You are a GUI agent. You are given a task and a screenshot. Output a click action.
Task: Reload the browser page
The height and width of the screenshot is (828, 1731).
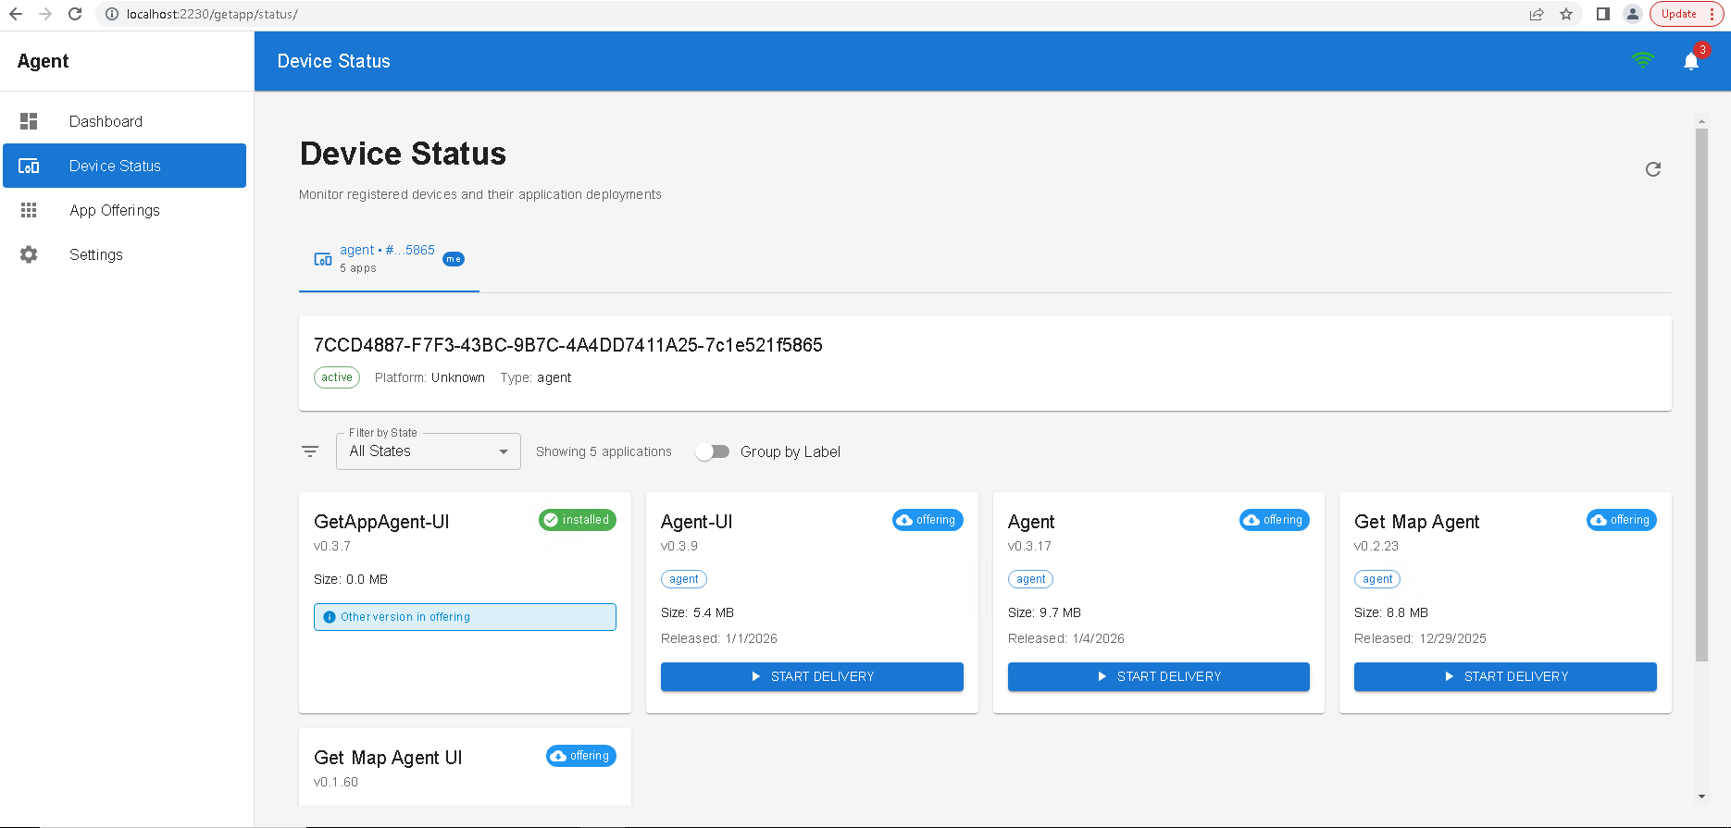[x=75, y=14]
